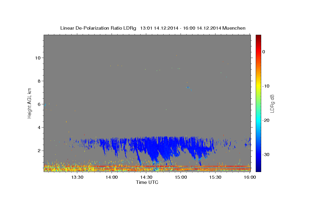
Task: Click the 15:30 time tick label
Action: tap(215, 177)
